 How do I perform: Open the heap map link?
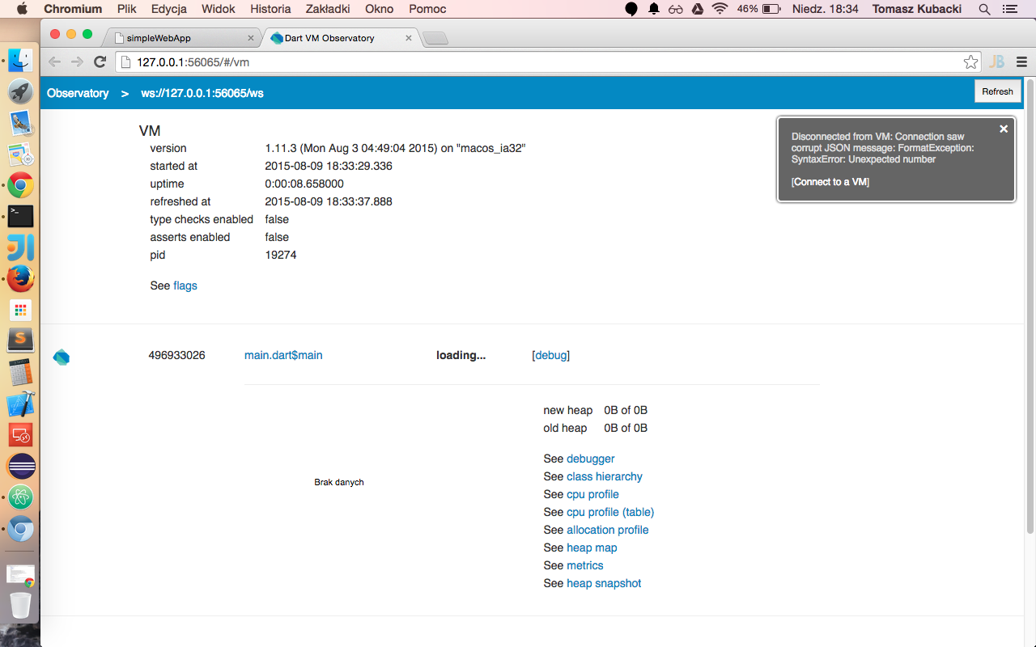[592, 548]
